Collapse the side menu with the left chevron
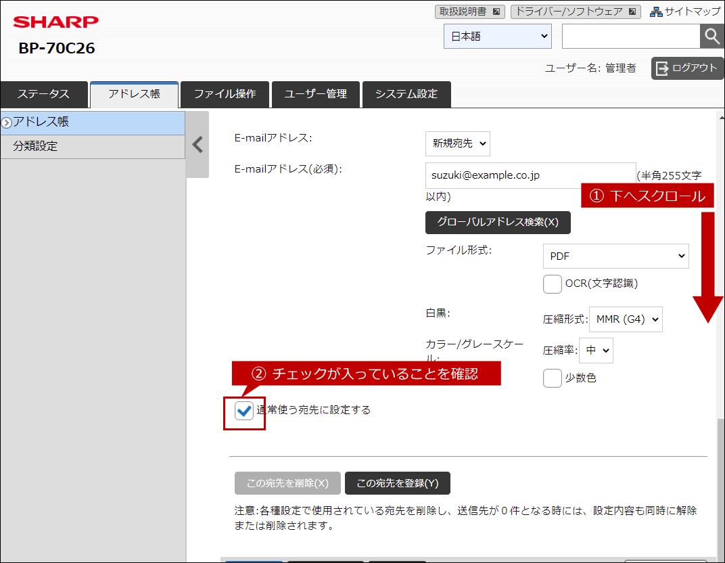Screen dimensions: 725x563 (197, 144)
